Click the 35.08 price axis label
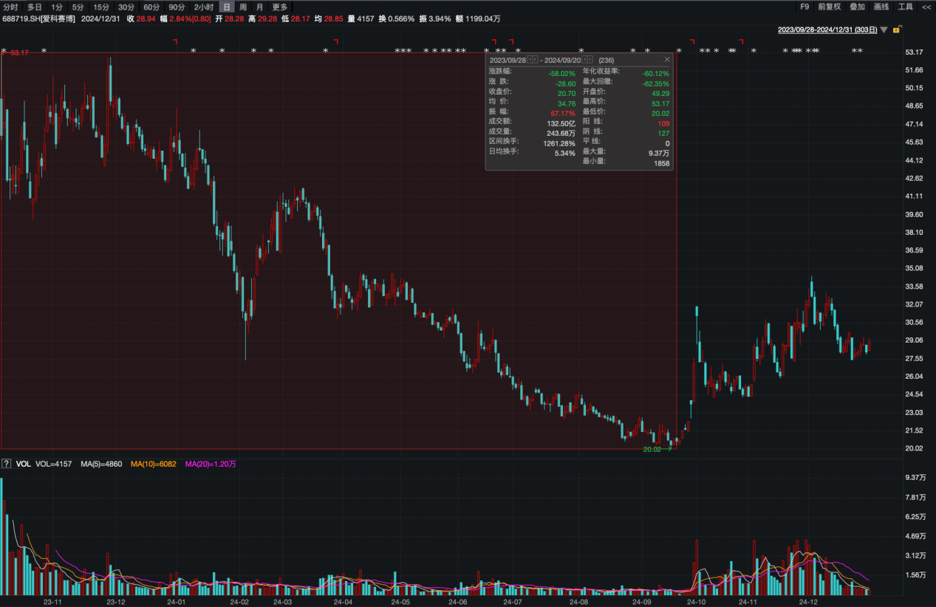936x607 pixels. pos(914,268)
